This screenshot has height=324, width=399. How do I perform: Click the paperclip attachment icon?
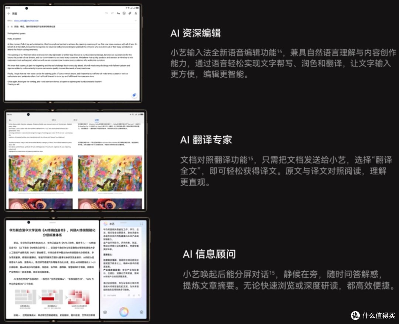pos(130,13)
